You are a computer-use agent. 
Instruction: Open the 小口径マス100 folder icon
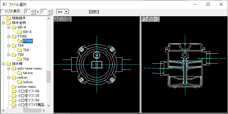[x=14, y=91]
